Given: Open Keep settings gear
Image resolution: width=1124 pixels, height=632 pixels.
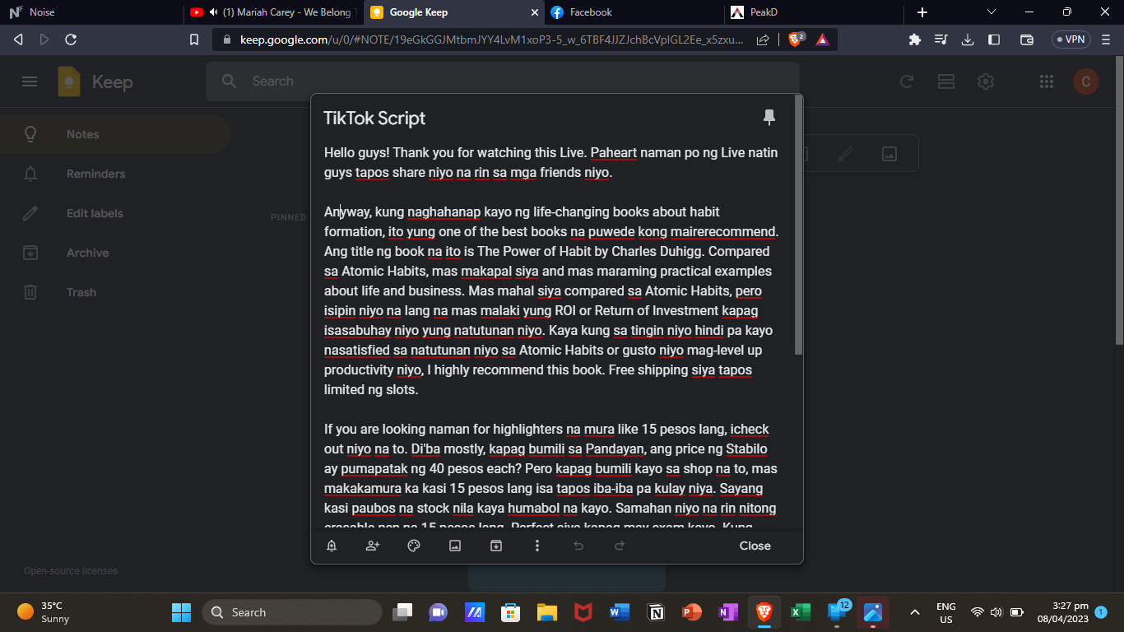Looking at the screenshot, I should point(986,81).
